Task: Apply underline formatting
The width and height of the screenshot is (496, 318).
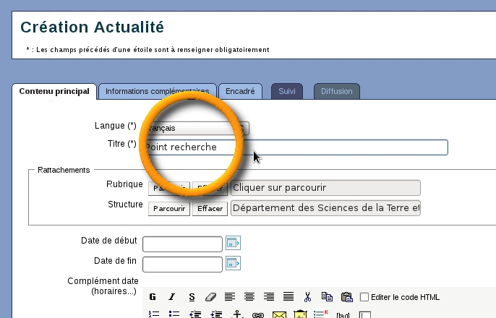Action: [x=192, y=297]
